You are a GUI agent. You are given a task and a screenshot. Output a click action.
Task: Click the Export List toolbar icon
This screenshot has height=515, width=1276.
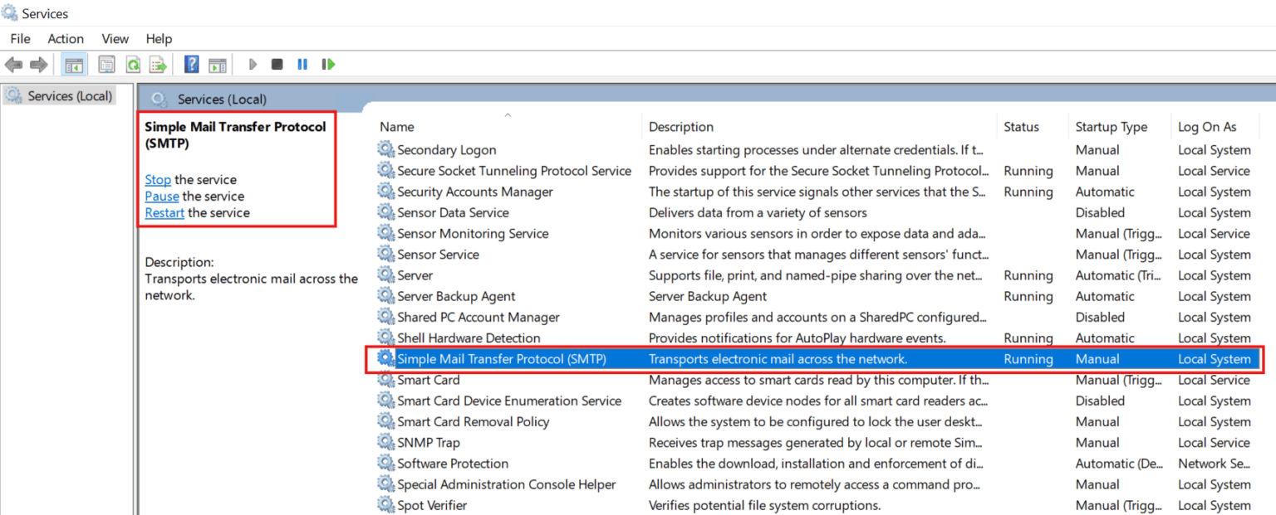158,64
